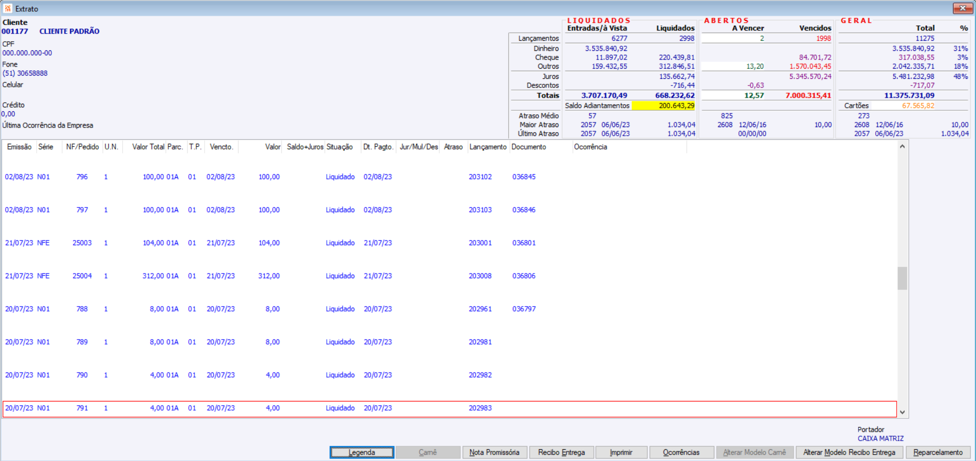Image resolution: width=976 pixels, height=461 pixels.
Task: Click the vertical scrollbar thumb
Action: 902,278
